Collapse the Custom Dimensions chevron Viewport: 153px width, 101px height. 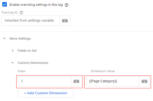click(x=13, y=63)
